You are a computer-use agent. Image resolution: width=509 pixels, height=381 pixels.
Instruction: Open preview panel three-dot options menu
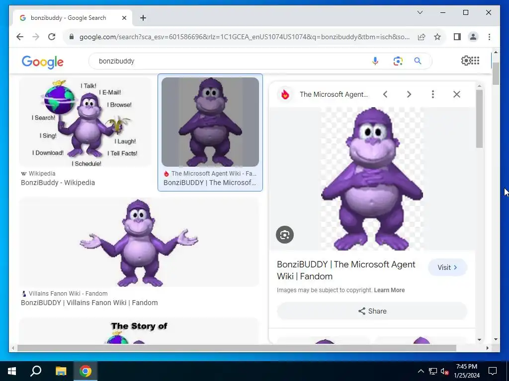pyautogui.click(x=433, y=94)
